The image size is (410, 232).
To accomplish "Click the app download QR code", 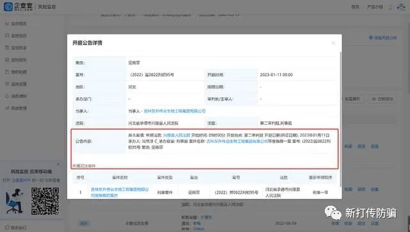I will click(x=45, y=201).
